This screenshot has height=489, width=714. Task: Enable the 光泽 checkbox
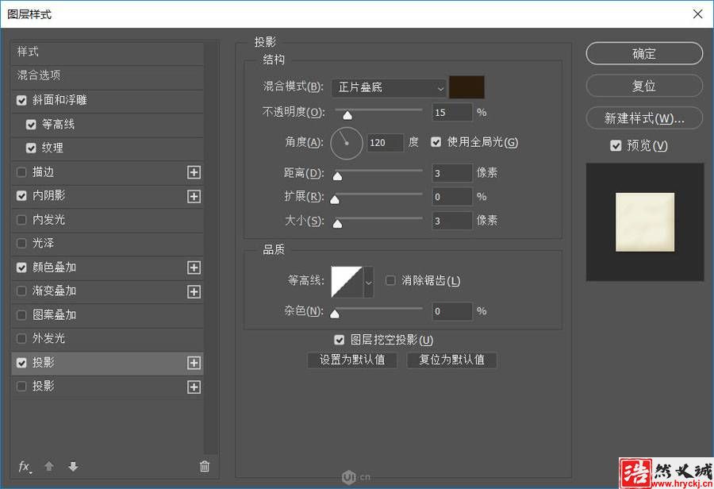pyautogui.click(x=21, y=244)
